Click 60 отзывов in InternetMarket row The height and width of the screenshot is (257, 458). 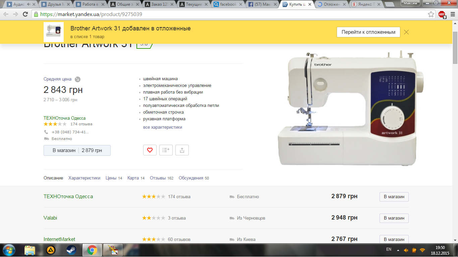click(x=179, y=239)
